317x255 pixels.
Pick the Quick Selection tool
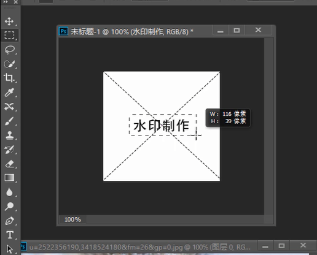coord(9,64)
